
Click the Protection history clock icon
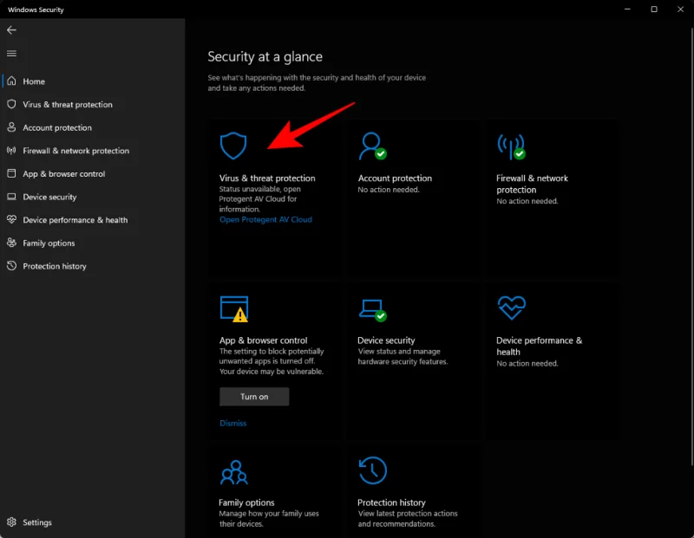click(371, 470)
